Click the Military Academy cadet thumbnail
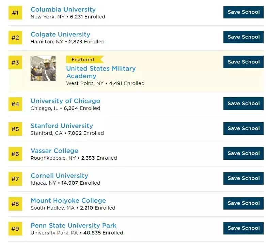The image size is (266, 243). [43, 68]
